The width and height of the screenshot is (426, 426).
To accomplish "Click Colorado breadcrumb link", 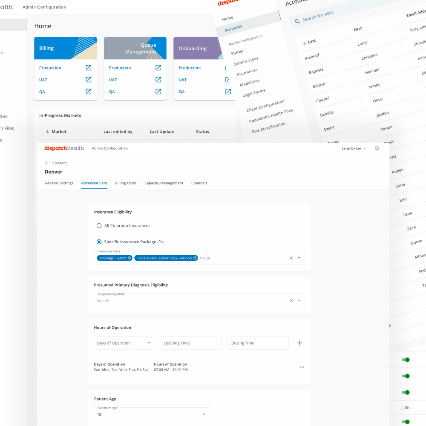I will 60,163.
